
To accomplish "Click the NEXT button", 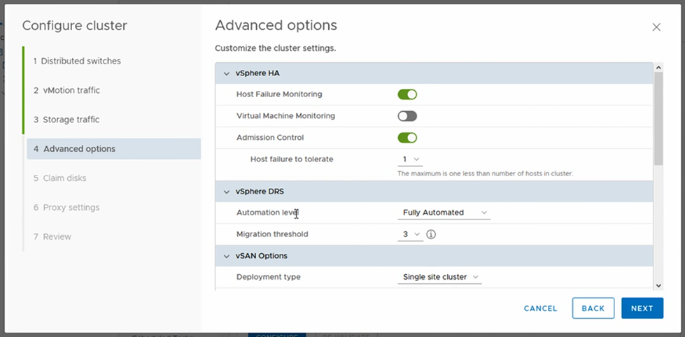I will coord(642,308).
